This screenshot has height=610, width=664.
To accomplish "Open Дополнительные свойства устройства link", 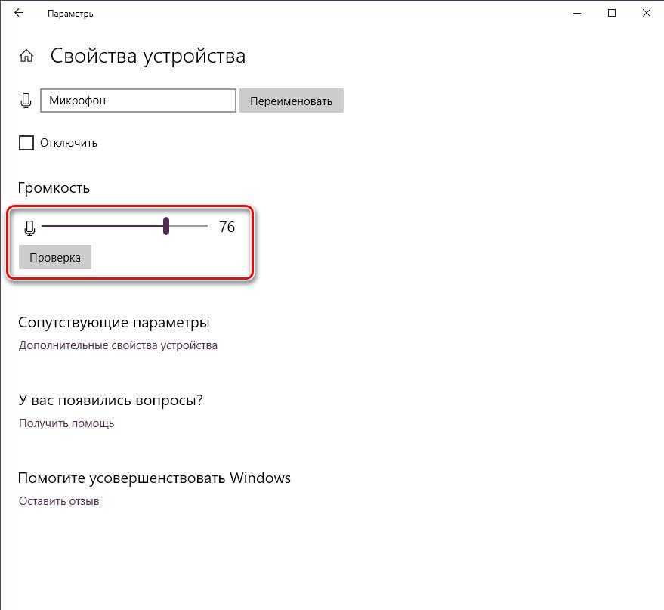I will tap(118, 345).
